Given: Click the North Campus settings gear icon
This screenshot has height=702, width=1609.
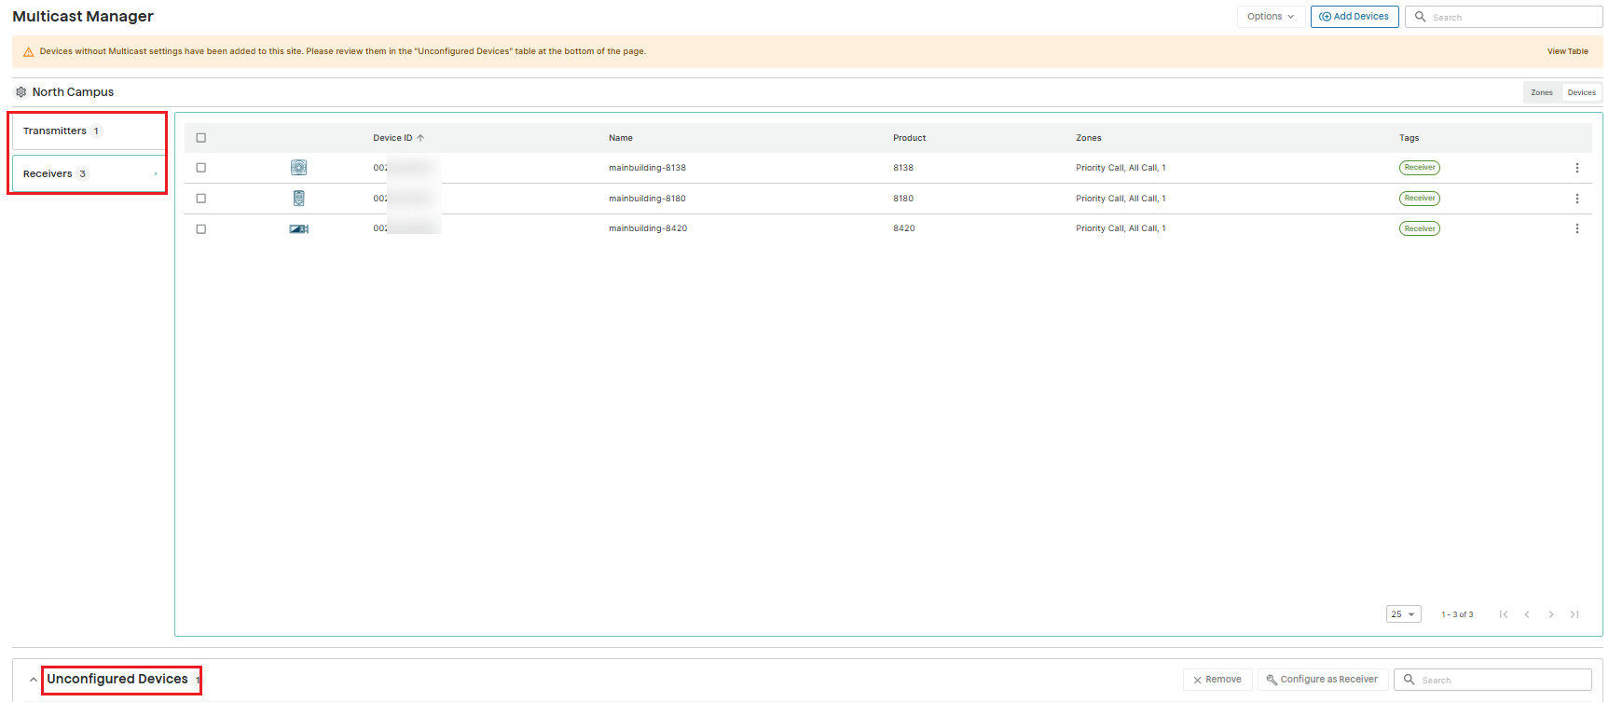Looking at the screenshot, I should (x=21, y=92).
